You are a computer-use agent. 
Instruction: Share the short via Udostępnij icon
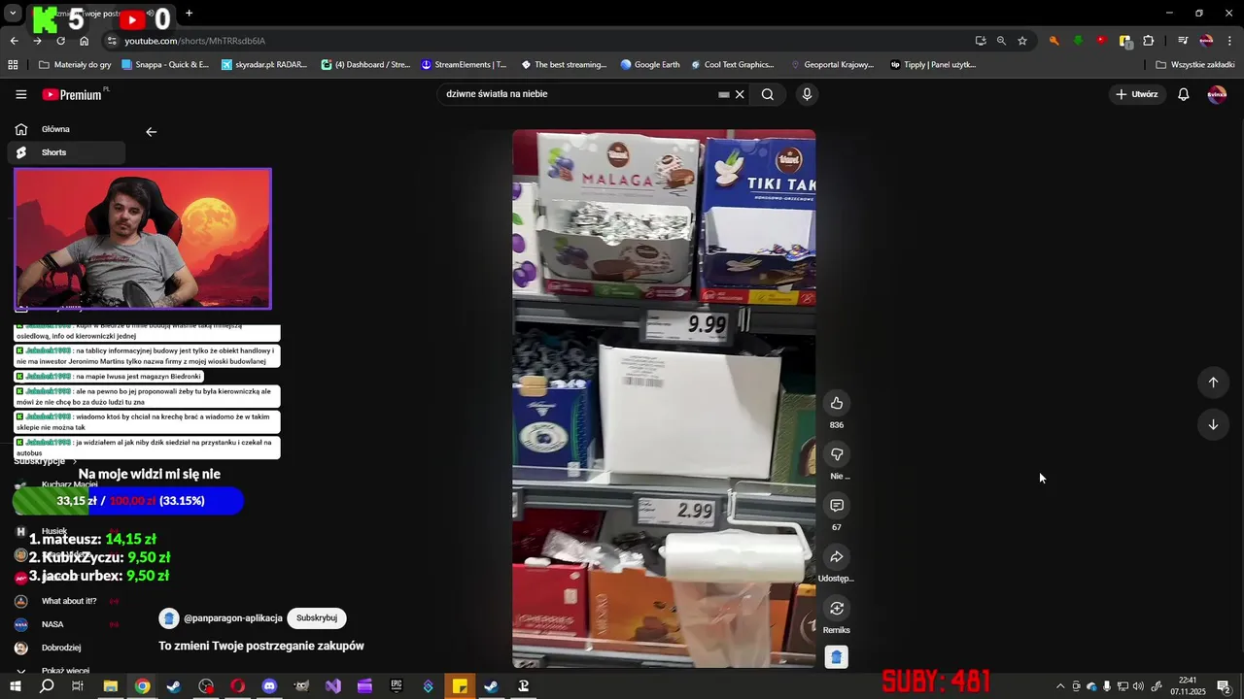(837, 556)
